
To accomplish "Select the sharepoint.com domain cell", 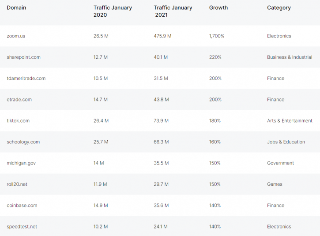I will click(23, 57).
